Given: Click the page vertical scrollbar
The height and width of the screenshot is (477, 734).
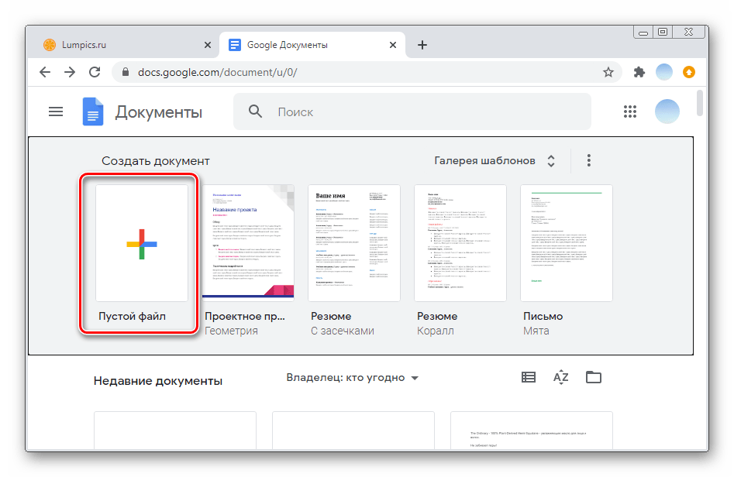Looking at the screenshot, I should click(x=700, y=102).
